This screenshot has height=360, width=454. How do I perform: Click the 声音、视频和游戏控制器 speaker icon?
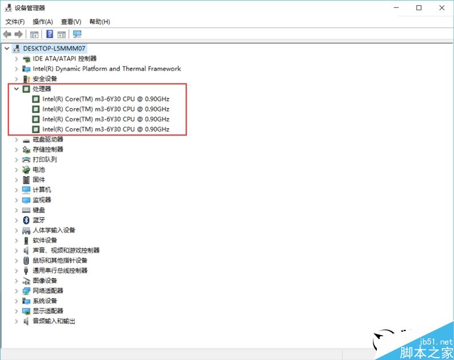(x=26, y=251)
